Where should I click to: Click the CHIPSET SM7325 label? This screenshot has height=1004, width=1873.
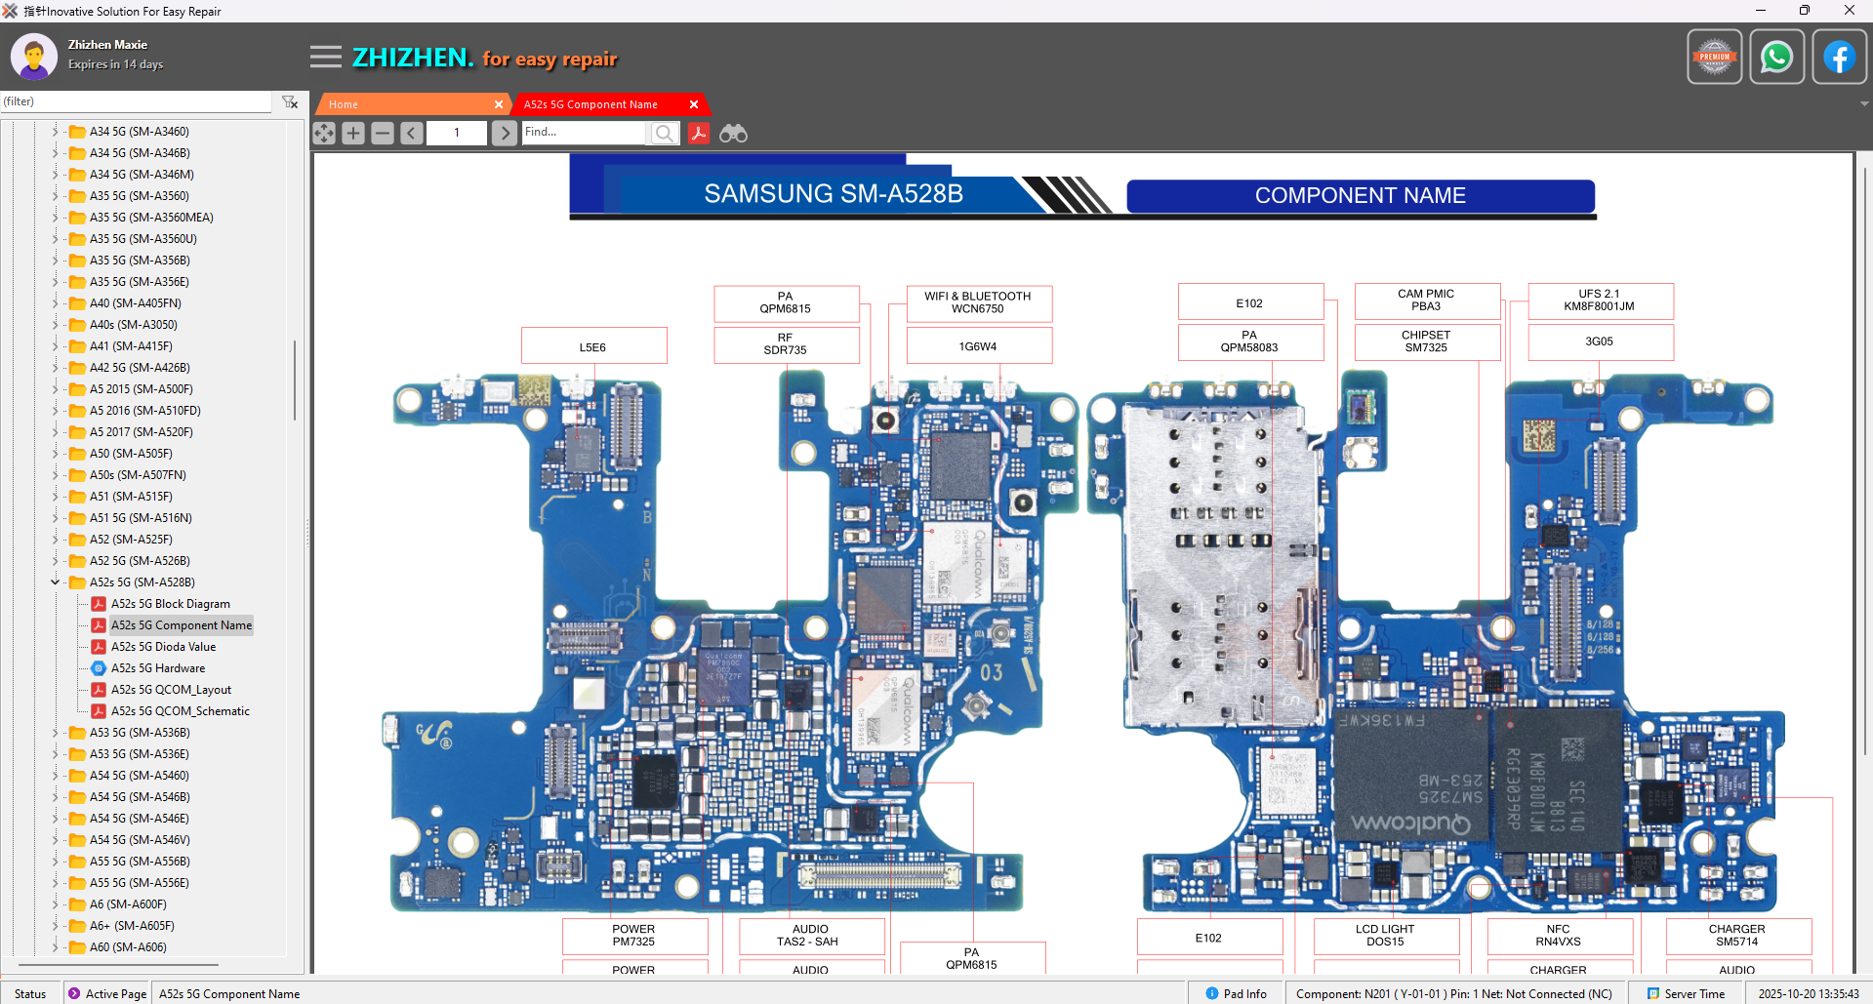pyautogui.click(x=1426, y=341)
